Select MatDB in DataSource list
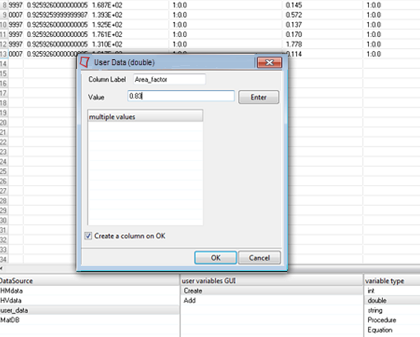420x337 pixels. (90, 320)
